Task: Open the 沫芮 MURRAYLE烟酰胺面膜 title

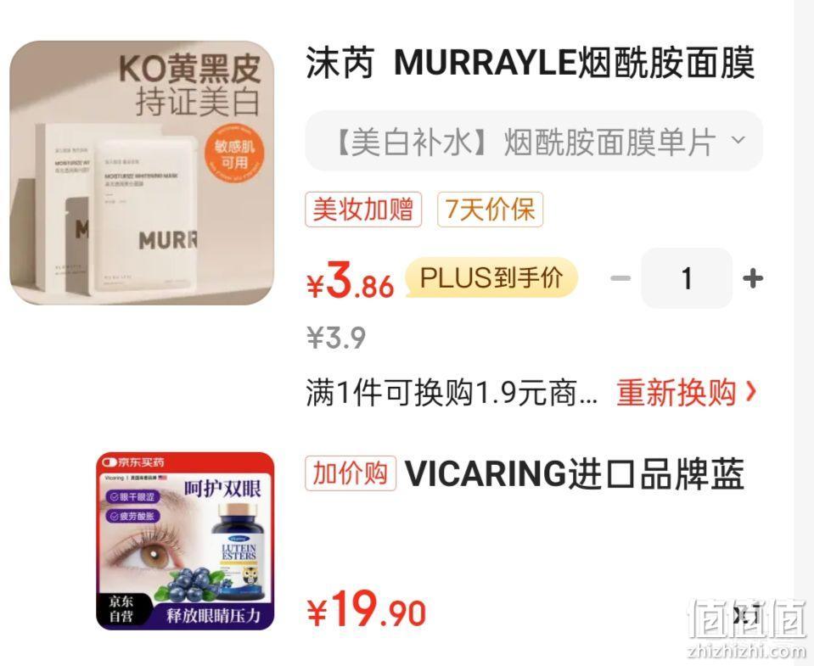Action: 531,63
